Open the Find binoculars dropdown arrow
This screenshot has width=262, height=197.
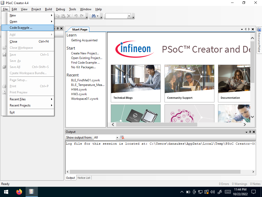pyautogui.click(x=97, y=16)
